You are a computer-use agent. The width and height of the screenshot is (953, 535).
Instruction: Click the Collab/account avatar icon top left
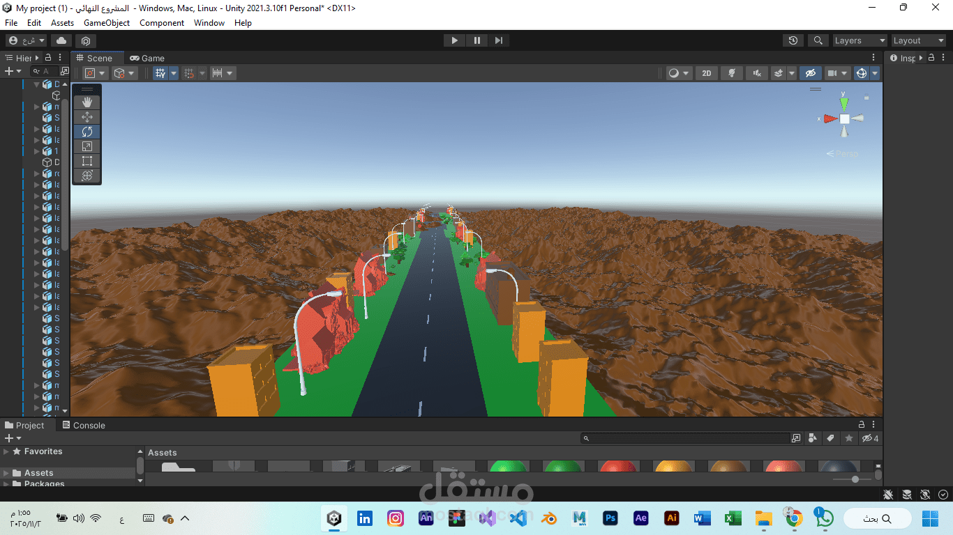point(12,40)
